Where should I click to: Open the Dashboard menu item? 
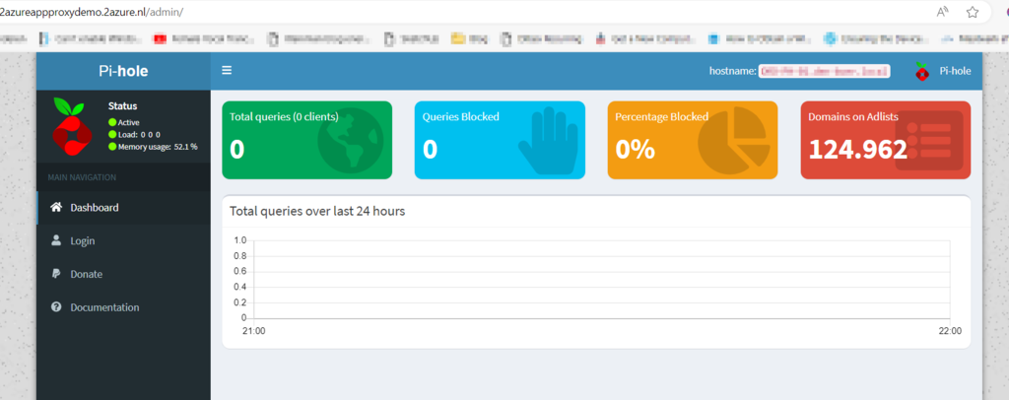tap(123, 208)
